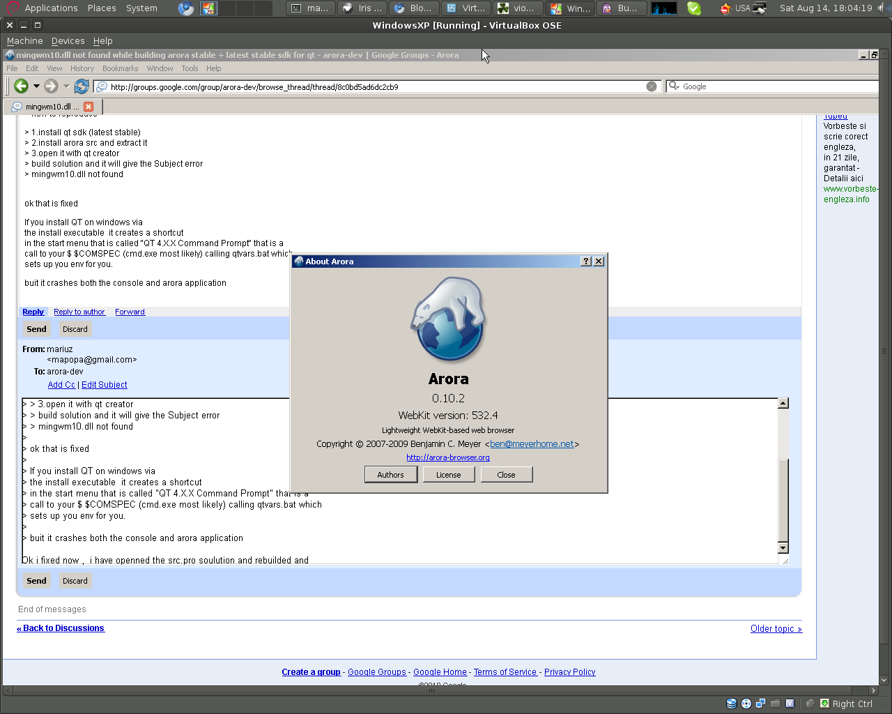
Task: Open the View menu in Arora
Action: (54, 68)
